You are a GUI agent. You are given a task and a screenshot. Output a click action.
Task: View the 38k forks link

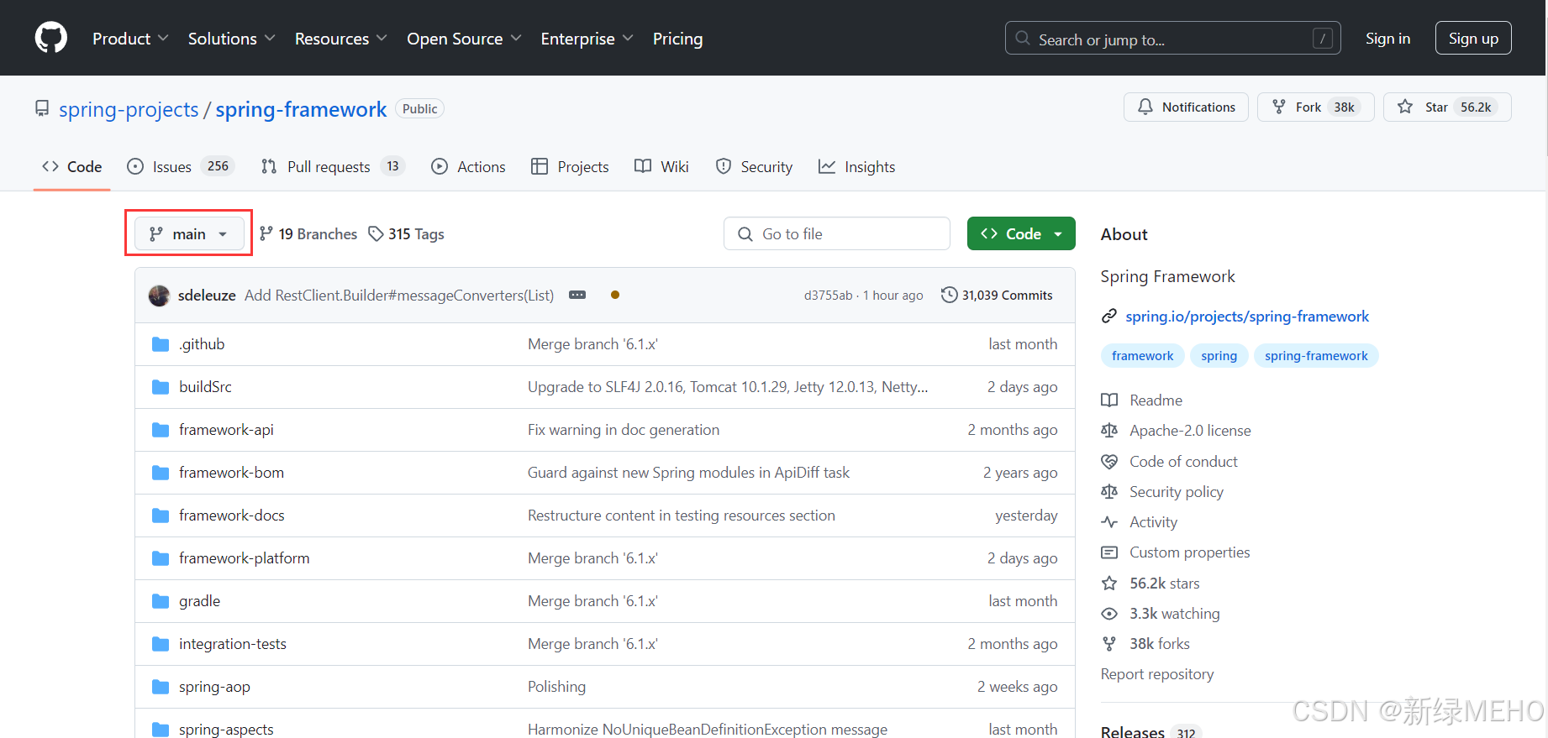[x=1145, y=644]
